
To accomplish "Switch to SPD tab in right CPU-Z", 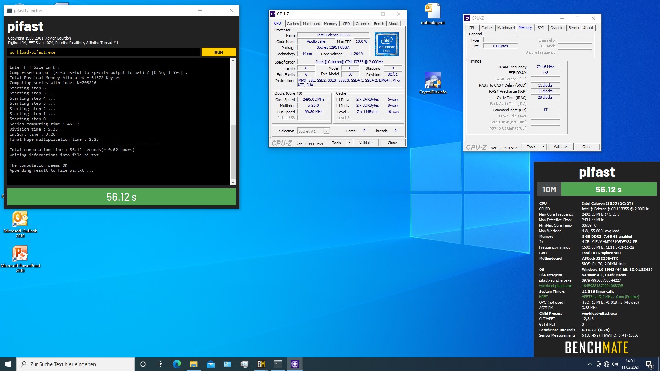I will click(541, 28).
